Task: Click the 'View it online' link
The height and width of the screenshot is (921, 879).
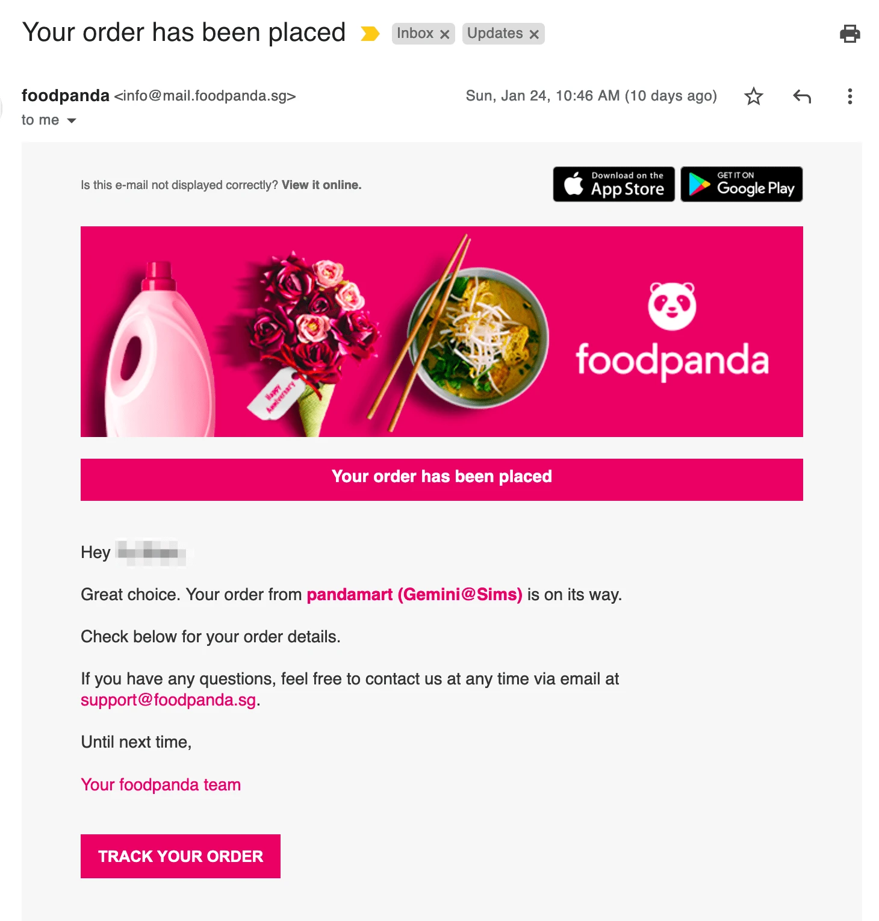Action: (321, 185)
